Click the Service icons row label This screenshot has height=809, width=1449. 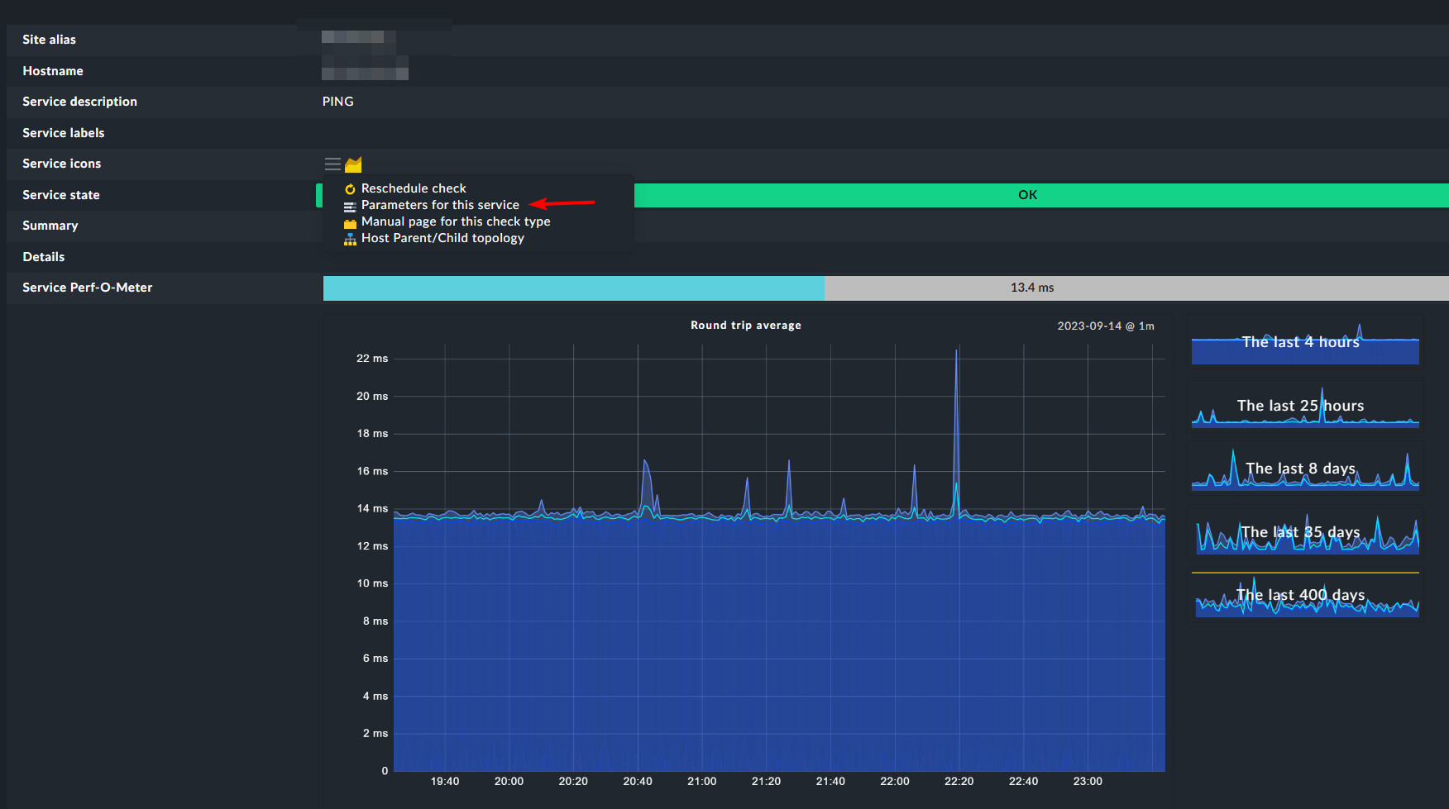point(62,164)
